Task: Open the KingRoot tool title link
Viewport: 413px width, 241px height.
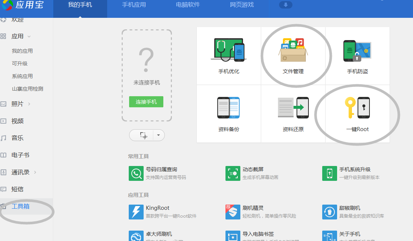Action: point(157,208)
